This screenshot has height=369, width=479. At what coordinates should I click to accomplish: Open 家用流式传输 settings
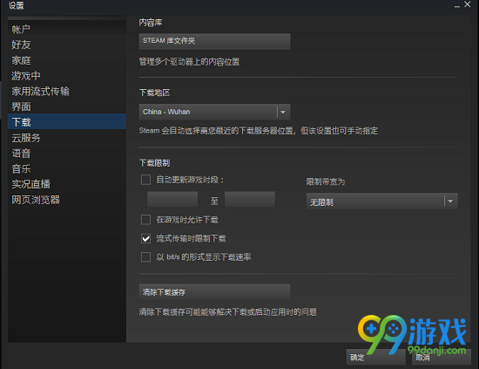[x=67, y=92]
